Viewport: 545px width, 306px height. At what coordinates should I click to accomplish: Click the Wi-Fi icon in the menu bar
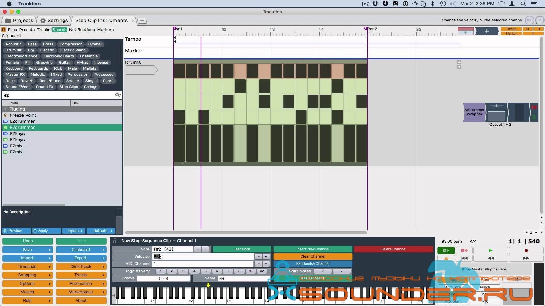[501, 4]
